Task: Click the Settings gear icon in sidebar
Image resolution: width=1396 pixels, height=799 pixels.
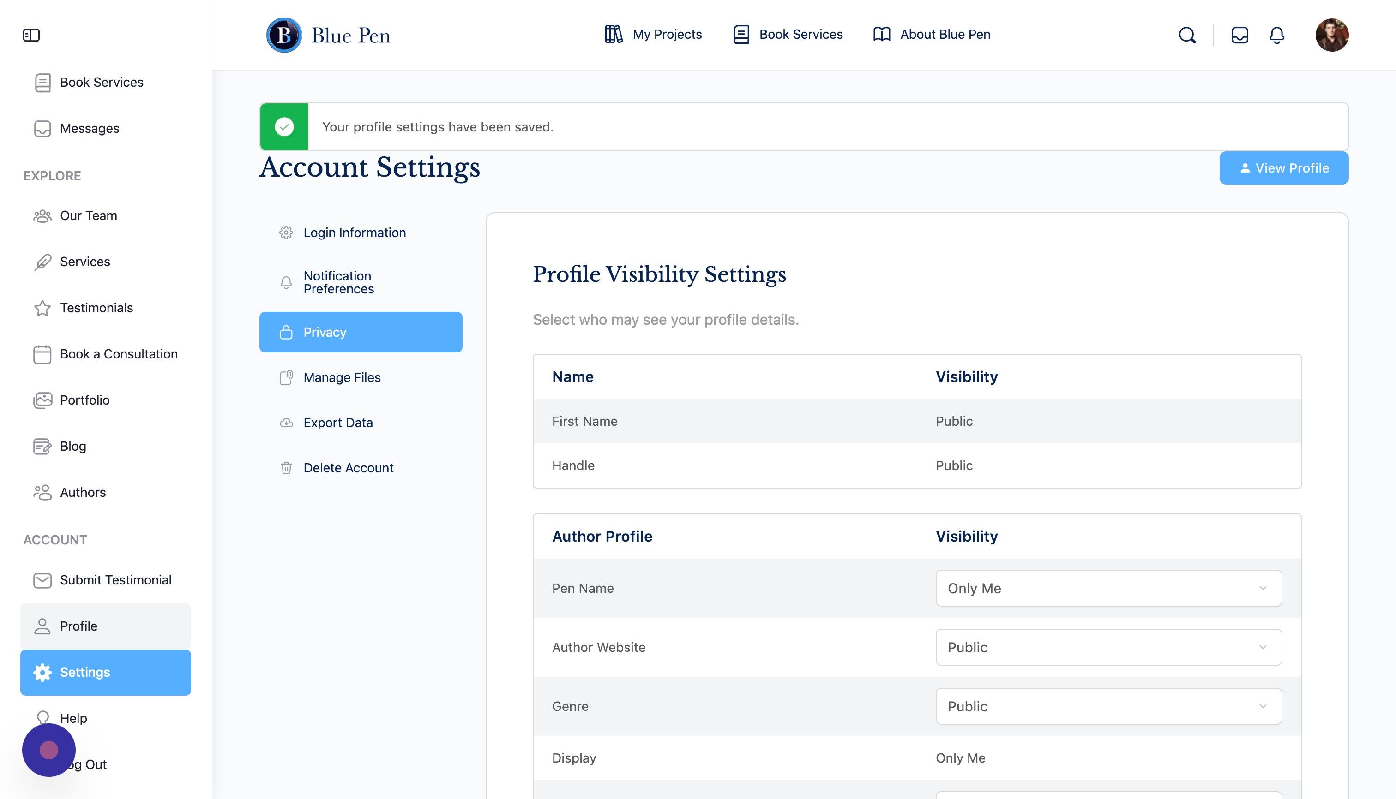Action: coord(42,672)
